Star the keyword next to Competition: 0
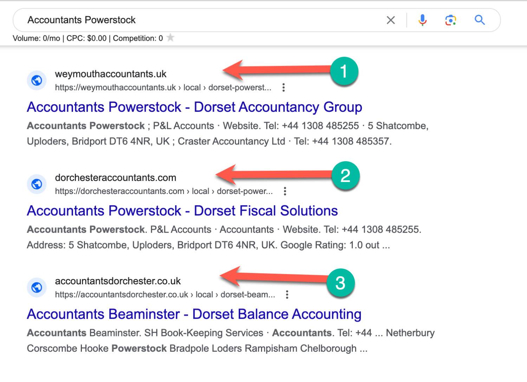Screen dimensions: 527x382 (170, 38)
